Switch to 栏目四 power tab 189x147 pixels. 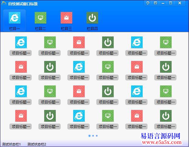pyautogui.click(x=92, y=18)
